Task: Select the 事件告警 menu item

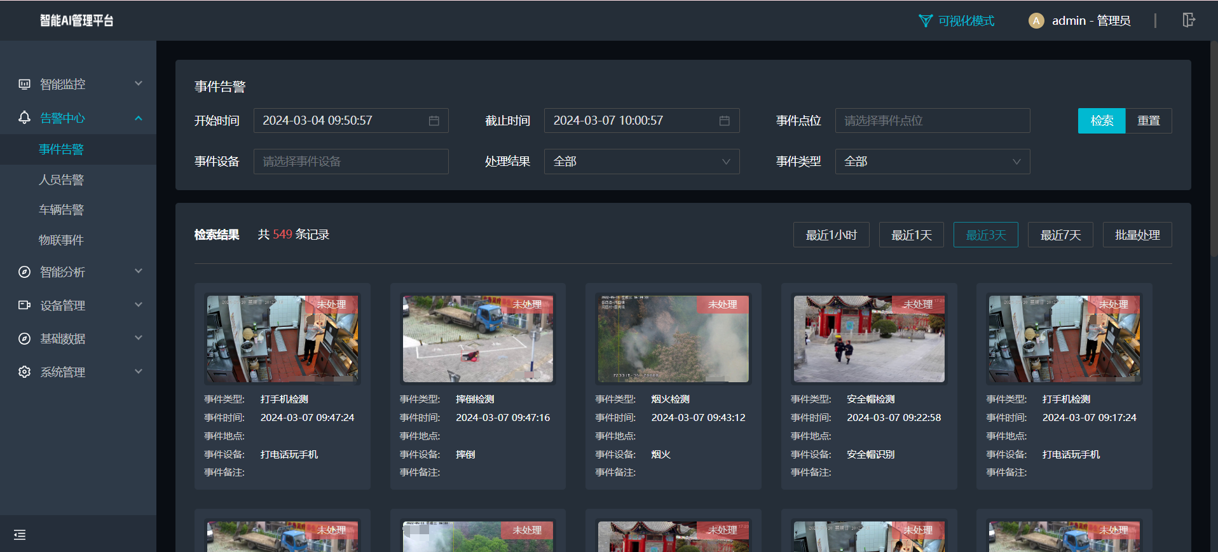Action: 78,149
